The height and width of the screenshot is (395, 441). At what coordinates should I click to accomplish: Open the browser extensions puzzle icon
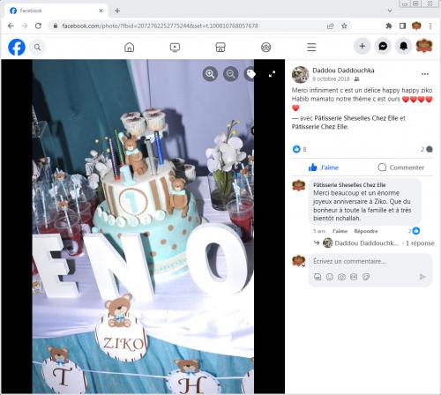(389, 26)
